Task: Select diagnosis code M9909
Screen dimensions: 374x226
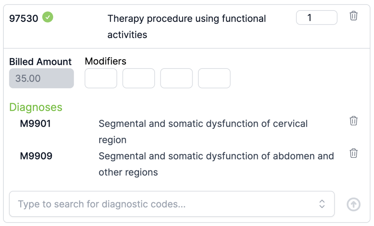Action: (x=36, y=156)
